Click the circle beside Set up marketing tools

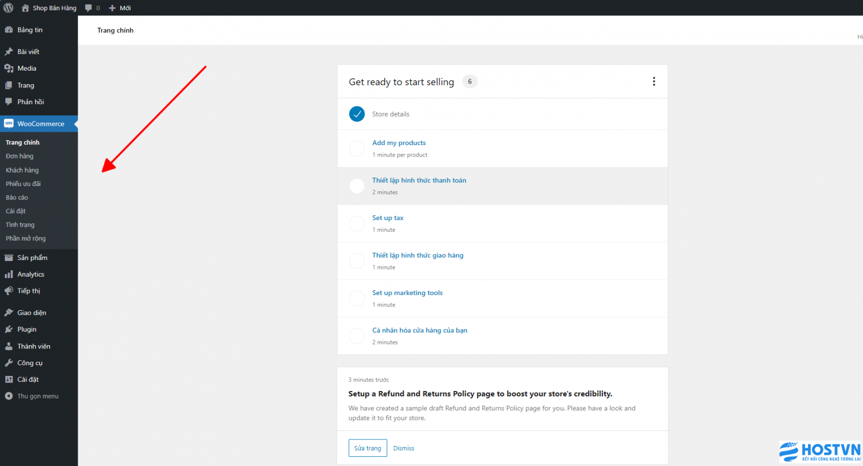pos(357,298)
